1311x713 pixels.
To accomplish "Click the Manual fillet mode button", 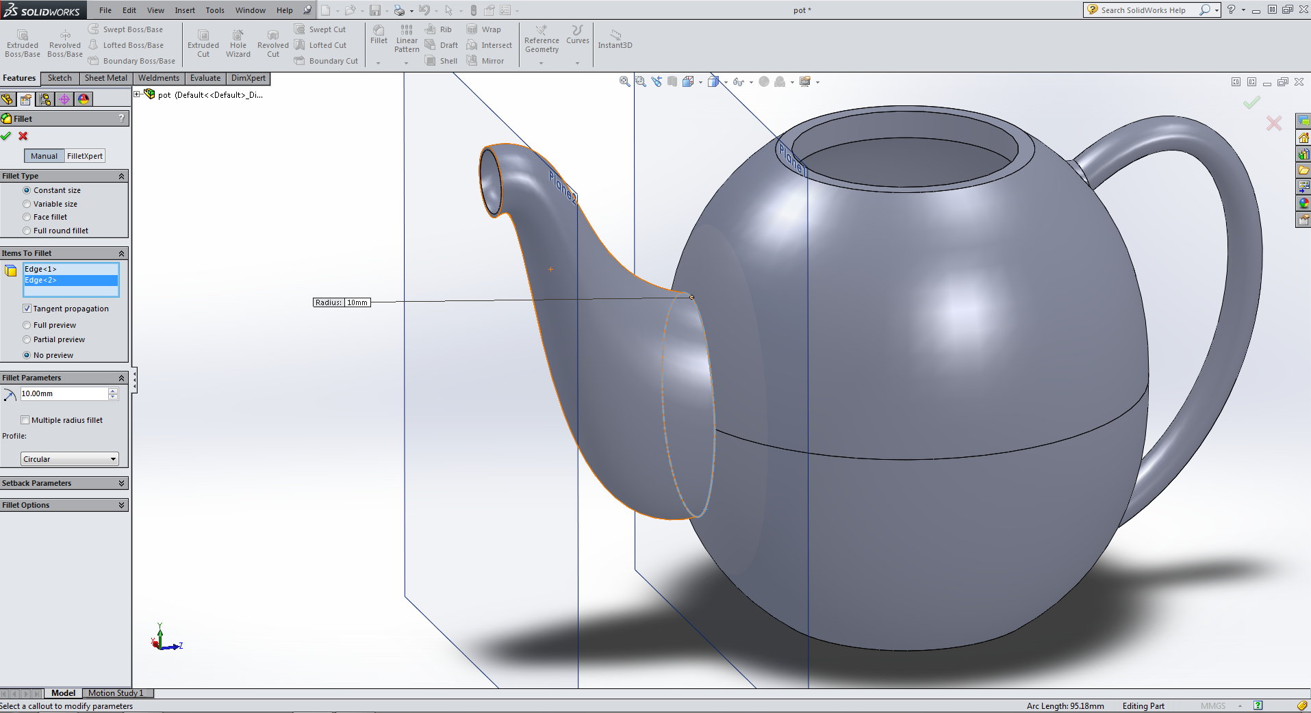I will (x=44, y=156).
